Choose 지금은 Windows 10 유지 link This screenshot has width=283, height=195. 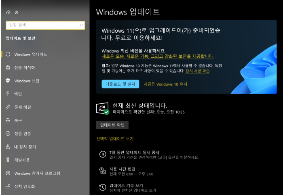(165, 84)
